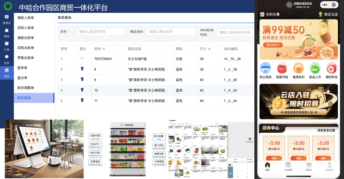The width and height of the screenshot is (344, 179).
Task: Sort by the 尺寸 column arrows
Action: tap(210, 49)
